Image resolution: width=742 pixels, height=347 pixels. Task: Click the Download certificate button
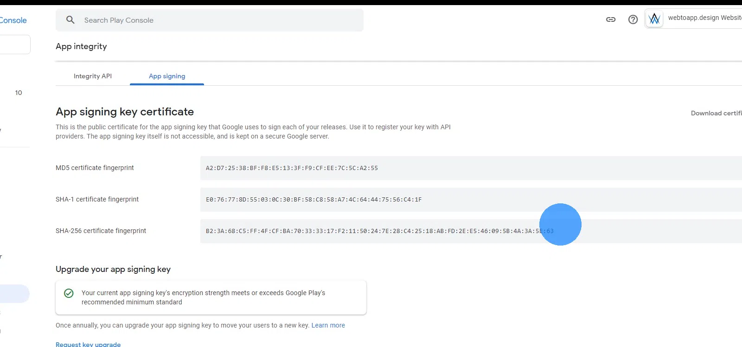[716, 113]
